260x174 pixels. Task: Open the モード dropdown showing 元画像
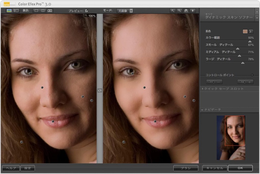[124, 11]
